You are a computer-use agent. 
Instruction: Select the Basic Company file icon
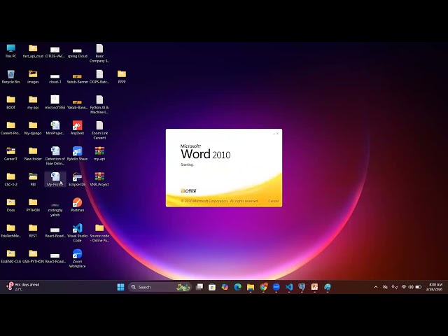(99, 53)
